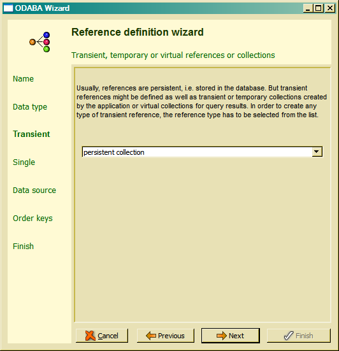Click the checkmark icon on Finish button
Screen dimensions: 339x351
289,336
